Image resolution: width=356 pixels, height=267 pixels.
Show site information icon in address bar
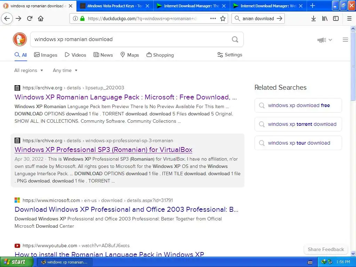coord(75,19)
